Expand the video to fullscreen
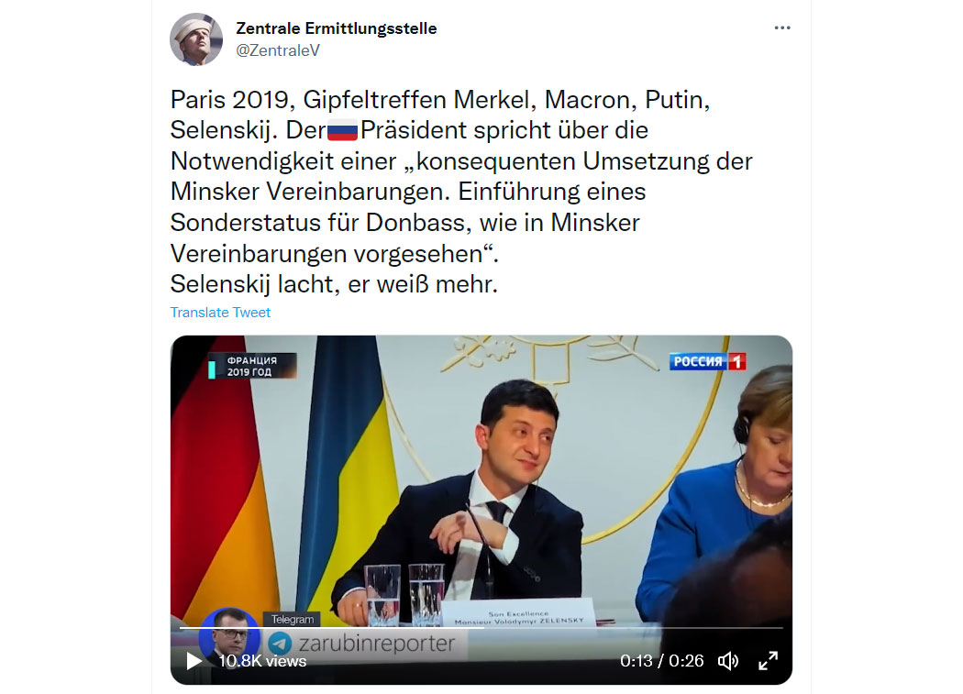Screen dimensions: 963x694 pos(768,661)
